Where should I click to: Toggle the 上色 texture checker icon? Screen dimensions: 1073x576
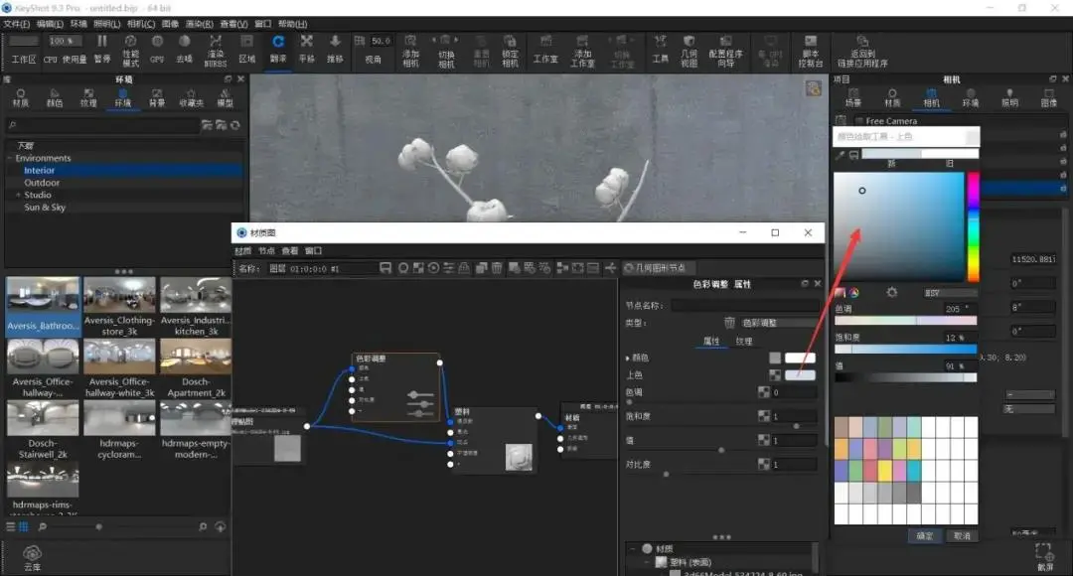coord(775,374)
